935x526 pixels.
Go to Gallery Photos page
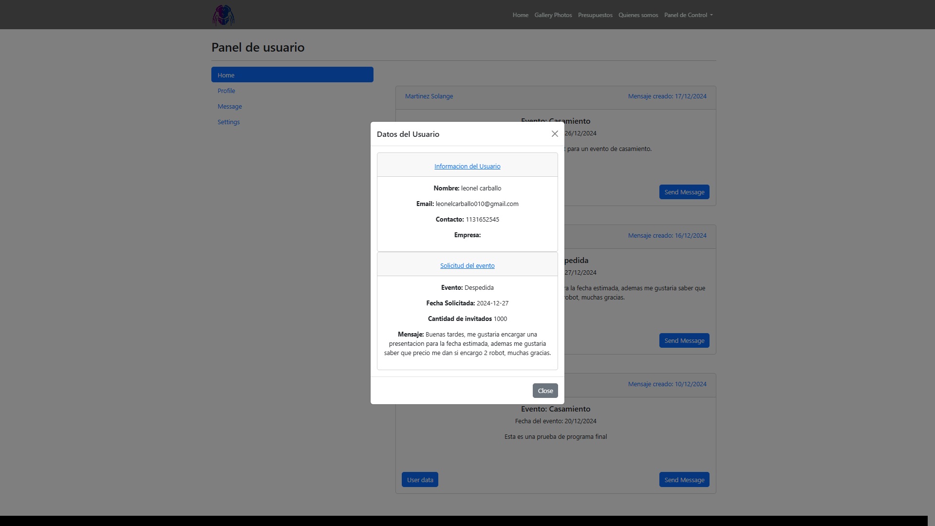(x=553, y=15)
